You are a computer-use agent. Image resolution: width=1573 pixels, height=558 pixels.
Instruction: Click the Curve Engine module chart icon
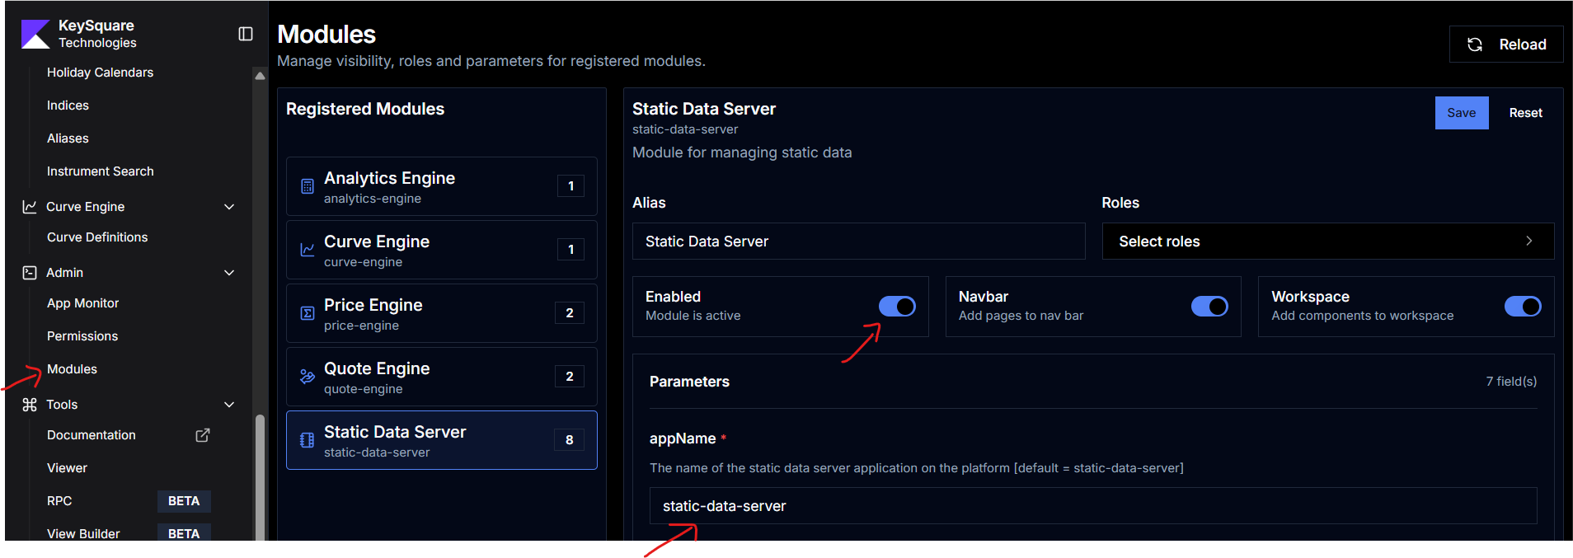(x=308, y=250)
